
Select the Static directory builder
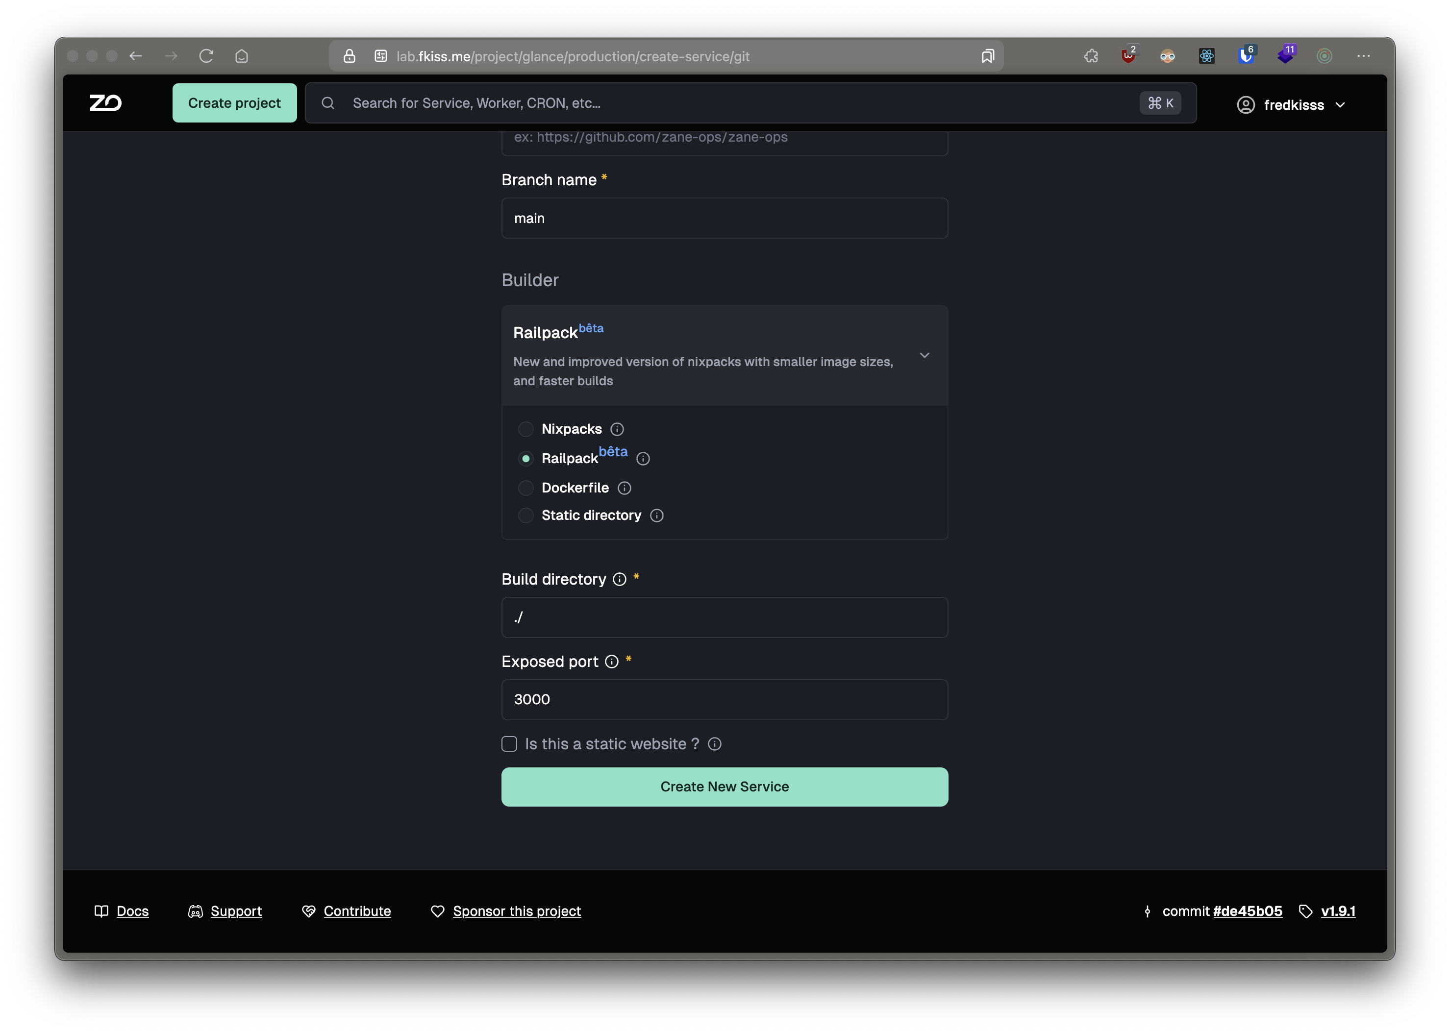[x=525, y=515]
